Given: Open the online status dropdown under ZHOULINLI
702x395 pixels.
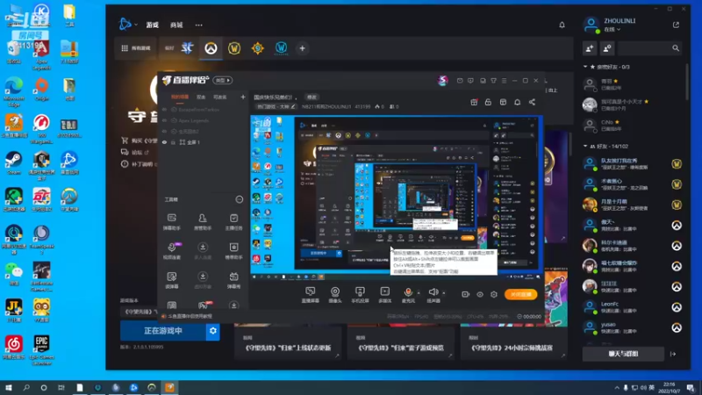Looking at the screenshot, I should [612, 30].
